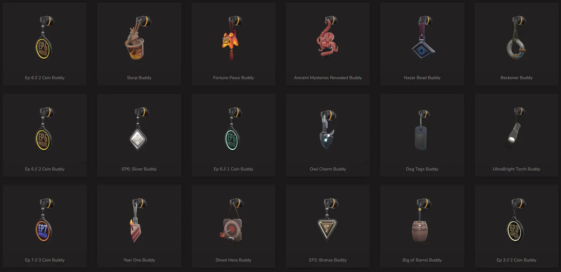Choose the Dog Tags Buddy charm
This screenshot has height=272, width=561.
pyautogui.click(x=422, y=130)
